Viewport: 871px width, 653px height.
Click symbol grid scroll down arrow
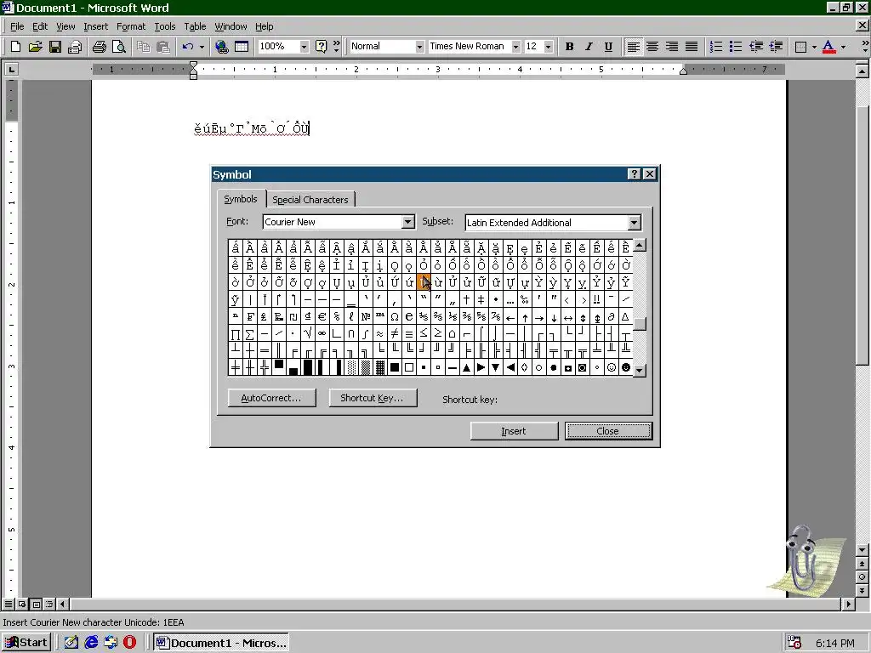[640, 370]
